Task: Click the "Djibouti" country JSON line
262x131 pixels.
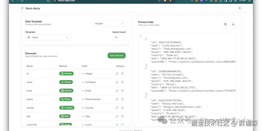Action: (x=165, y=113)
